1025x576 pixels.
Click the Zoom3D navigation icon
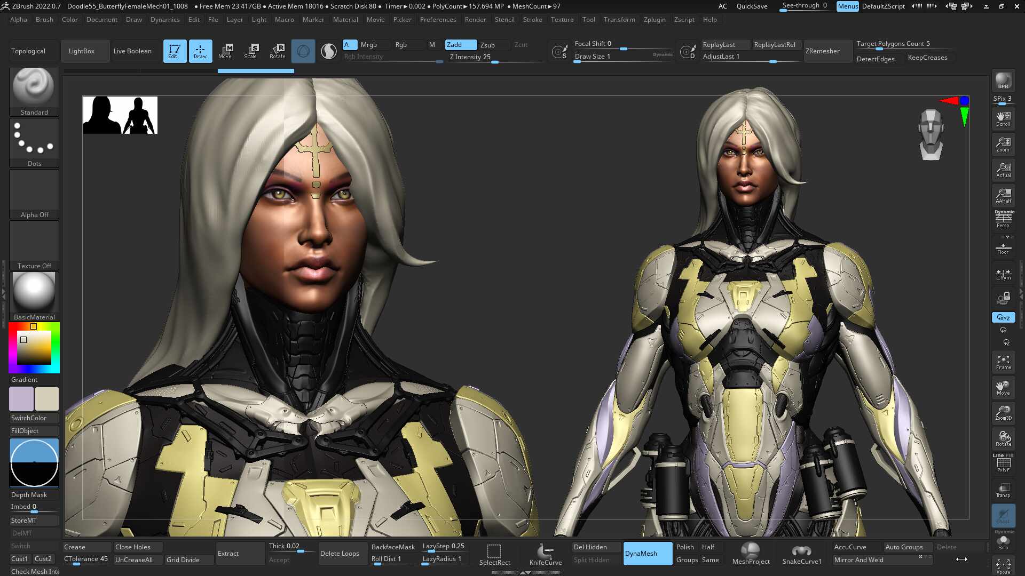pyautogui.click(x=1003, y=413)
